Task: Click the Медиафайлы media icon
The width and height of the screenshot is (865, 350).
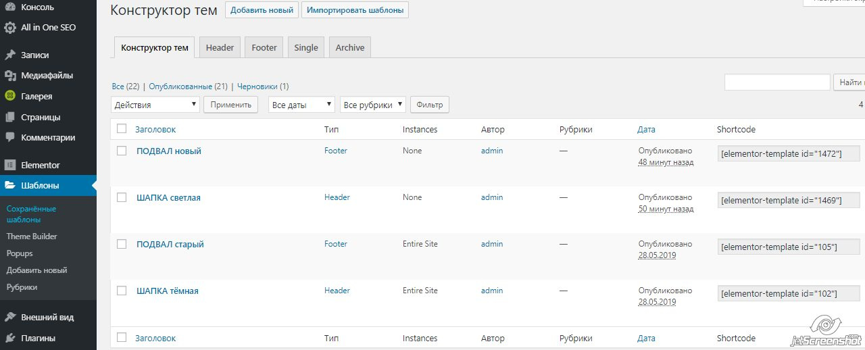Action: tap(10, 76)
